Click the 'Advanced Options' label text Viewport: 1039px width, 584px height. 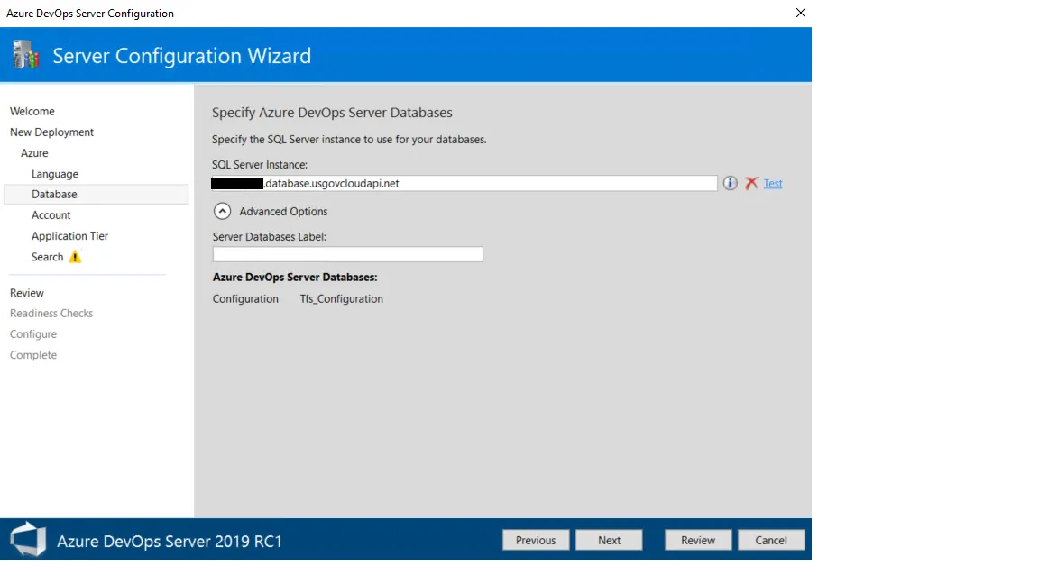pos(283,211)
